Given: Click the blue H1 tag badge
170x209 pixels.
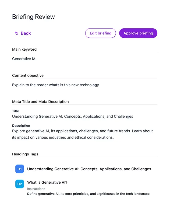Looking at the screenshot, I should tap(20, 169).
